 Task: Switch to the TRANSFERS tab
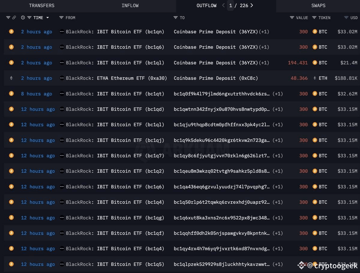coord(42,5)
